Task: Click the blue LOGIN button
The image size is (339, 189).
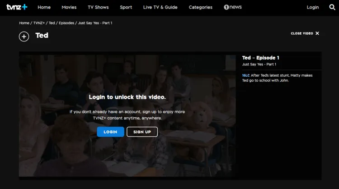Action: coord(110,132)
